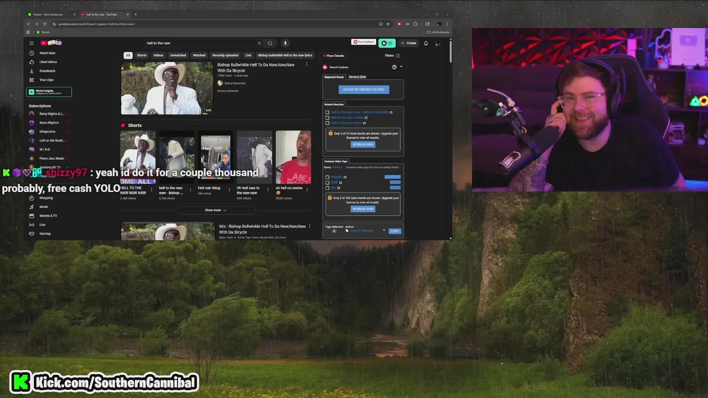Viewport: 708px width, 398px height.
Task: Open options menu for first Bishop Bullwinkle video
Action: 307,64
